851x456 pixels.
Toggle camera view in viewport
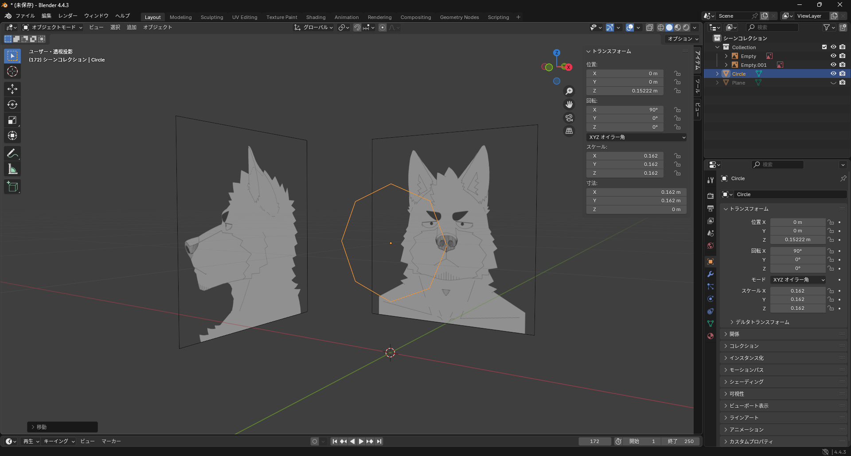coord(569,118)
